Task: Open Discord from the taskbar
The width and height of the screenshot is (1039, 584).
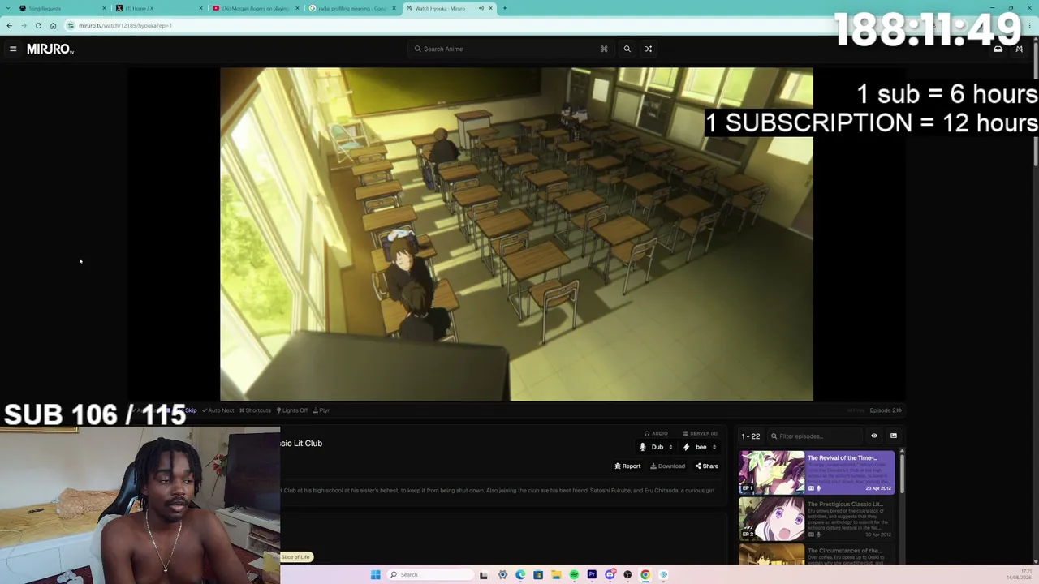Action: click(x=610, y=575)
